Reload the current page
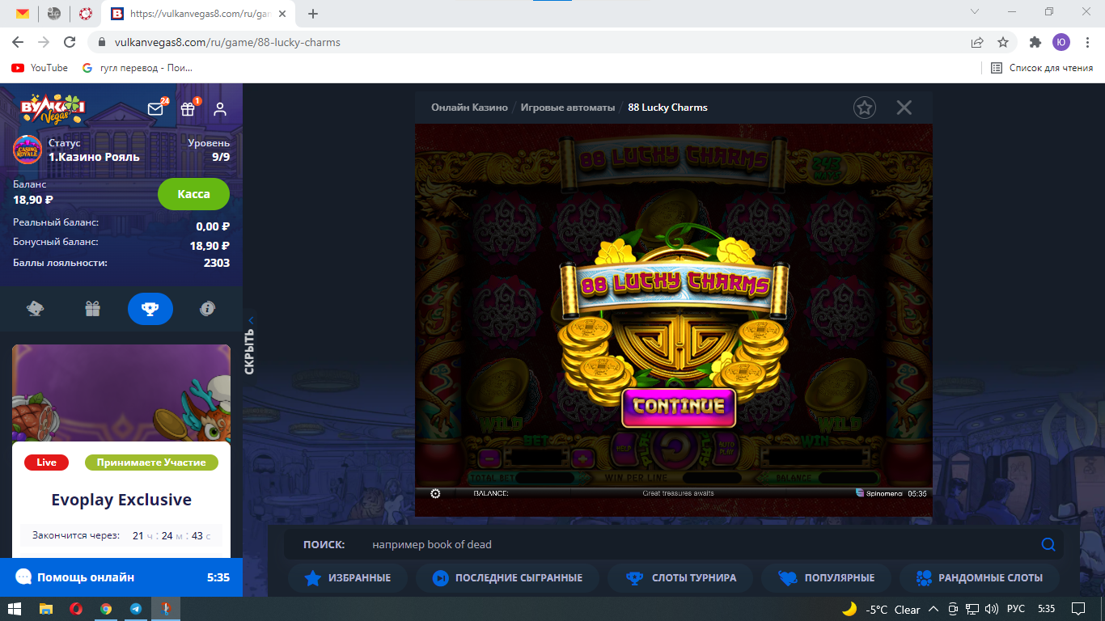 point(70,42)
